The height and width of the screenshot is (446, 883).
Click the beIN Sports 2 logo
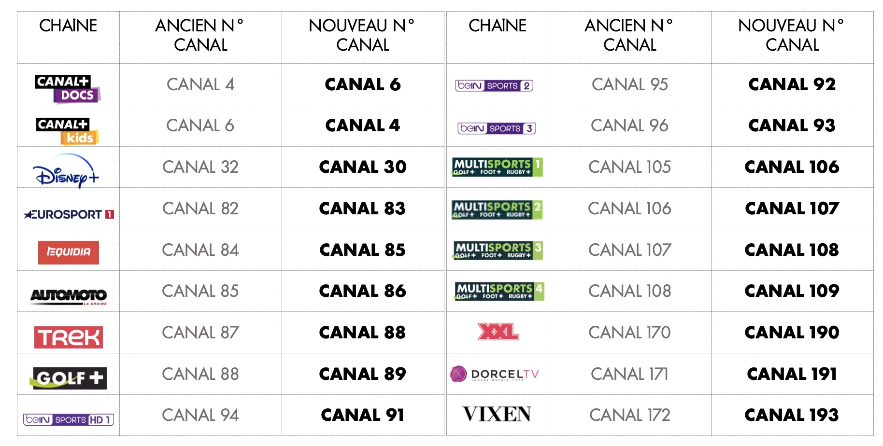pyautogui.click(x=494, y=86)
